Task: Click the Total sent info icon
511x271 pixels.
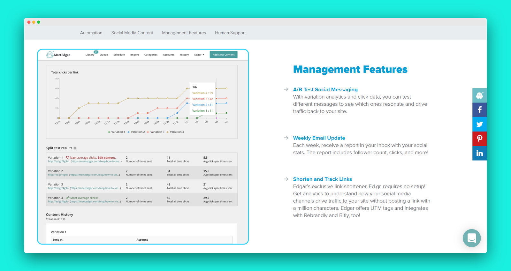Action: 64,219
